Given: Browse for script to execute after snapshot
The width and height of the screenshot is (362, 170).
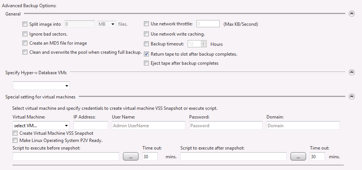Looking at the screenshot, I should (x=298, y=156).
